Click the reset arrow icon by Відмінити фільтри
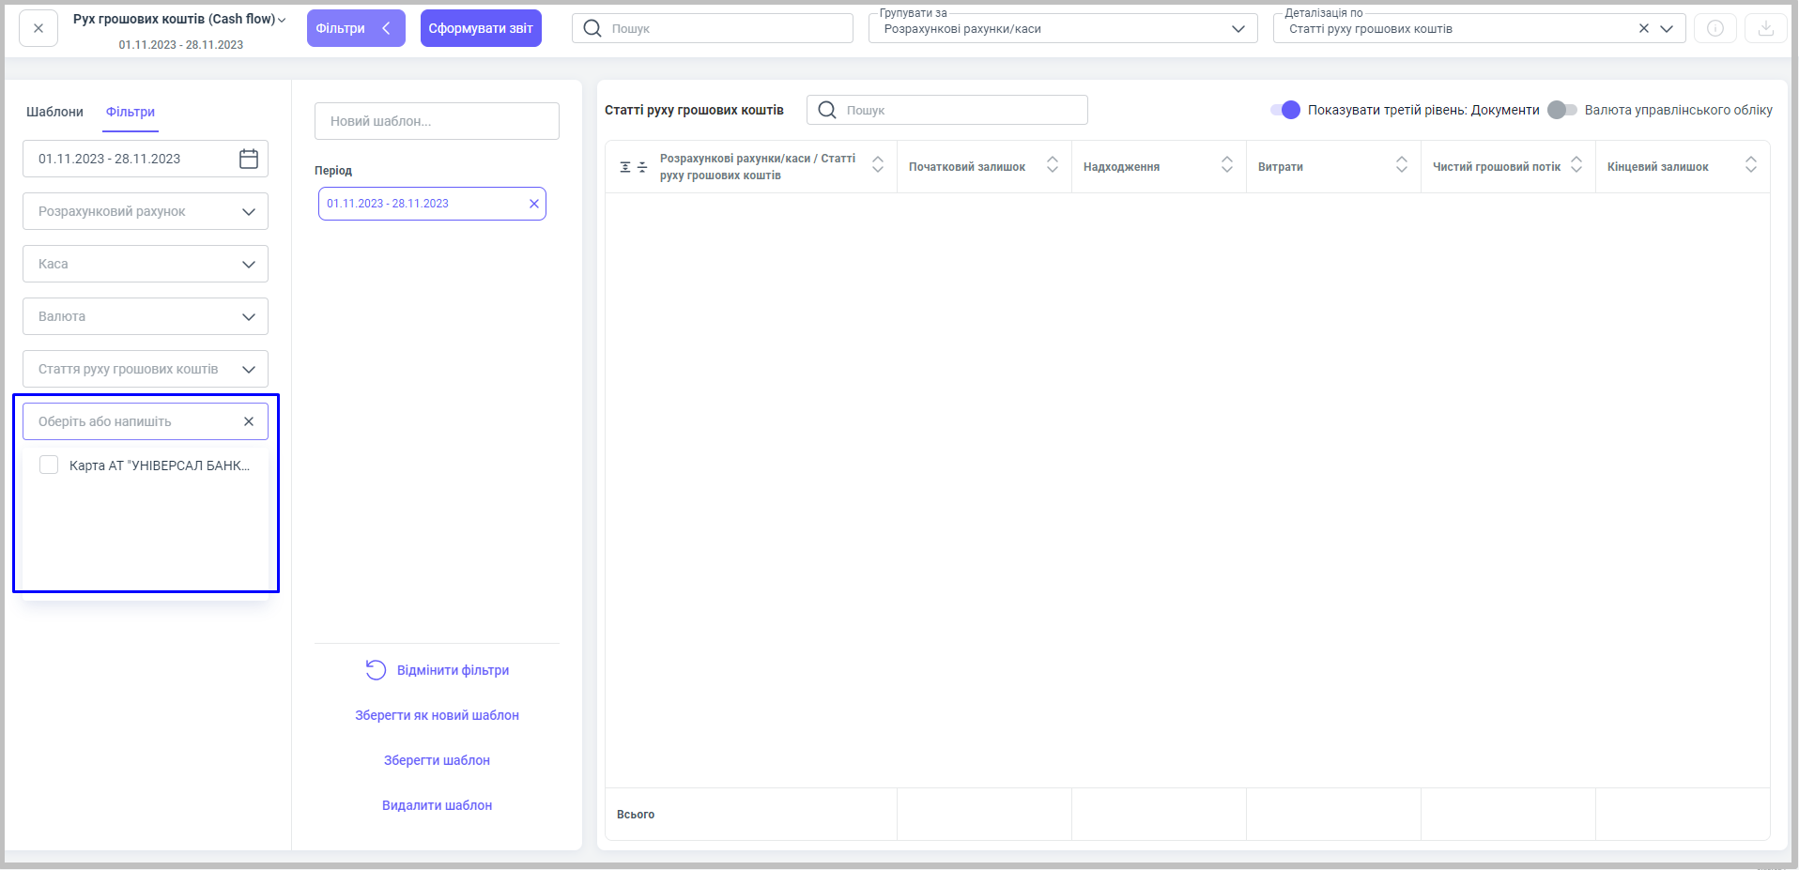 click(x=376, y=669)
